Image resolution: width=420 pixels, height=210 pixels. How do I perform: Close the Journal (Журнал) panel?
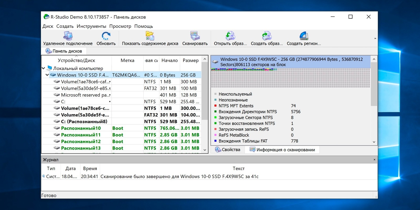coord(374,160)
